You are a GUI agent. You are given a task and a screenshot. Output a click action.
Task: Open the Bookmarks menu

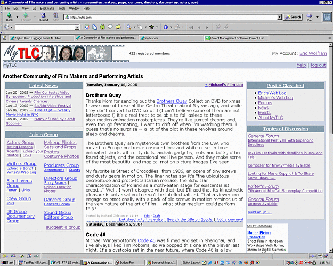tap(46, 9)
